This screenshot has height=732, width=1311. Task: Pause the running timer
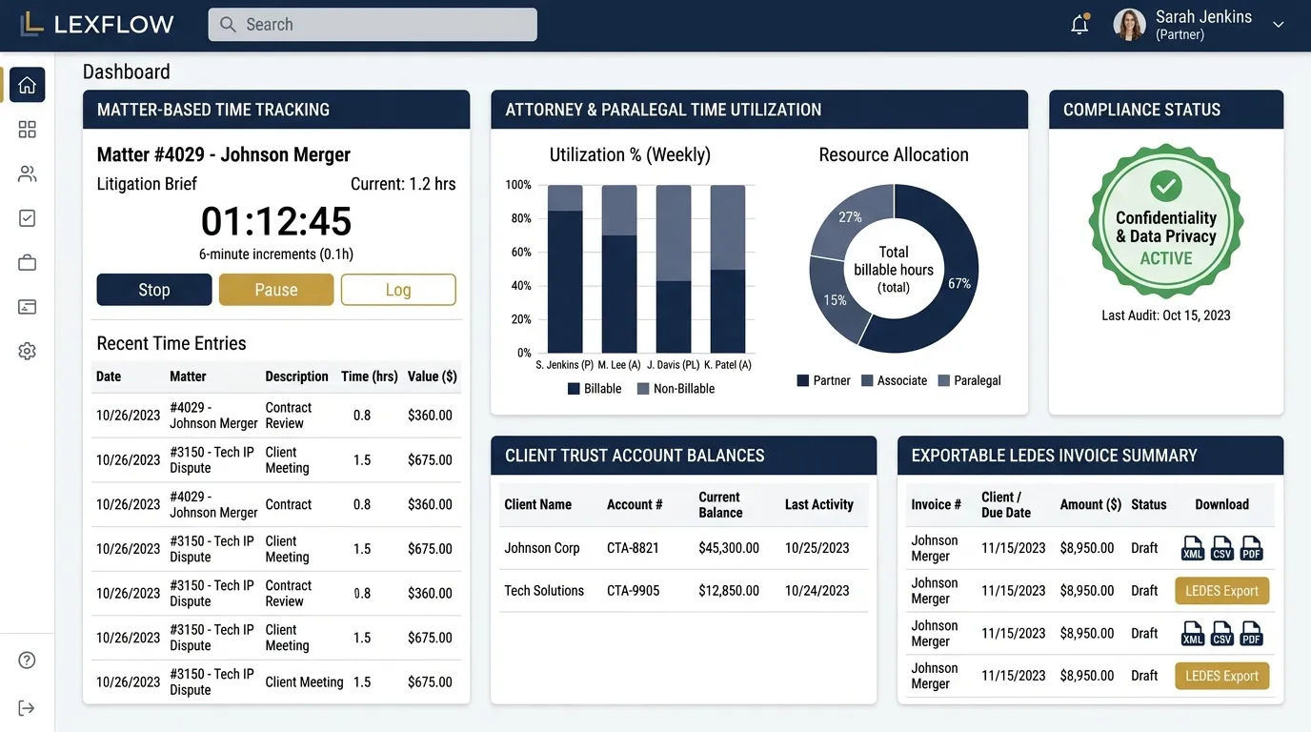pos(276,290)
